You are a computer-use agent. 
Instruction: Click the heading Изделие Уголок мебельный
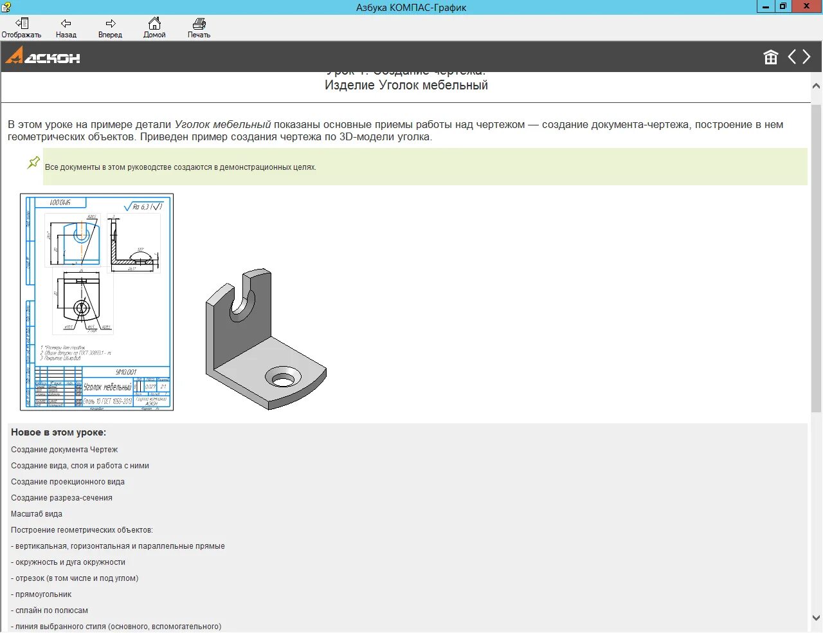(x=406, y=85)
